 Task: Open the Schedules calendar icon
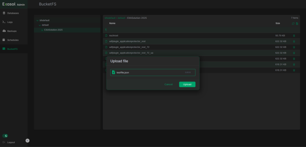[x=4, y=40]
